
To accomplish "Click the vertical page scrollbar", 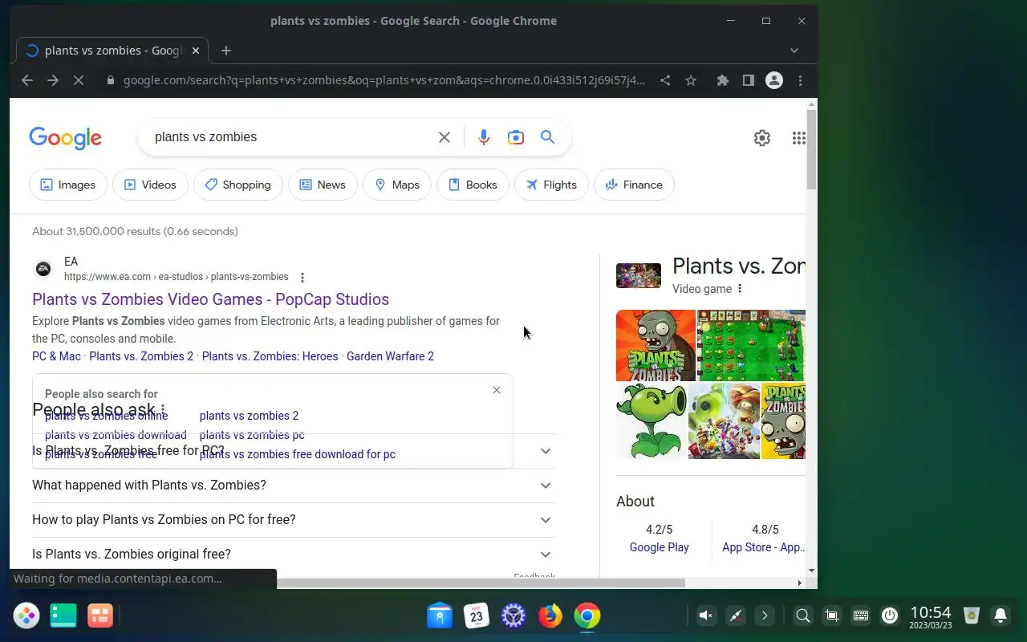I will click(x=811, y=149).
